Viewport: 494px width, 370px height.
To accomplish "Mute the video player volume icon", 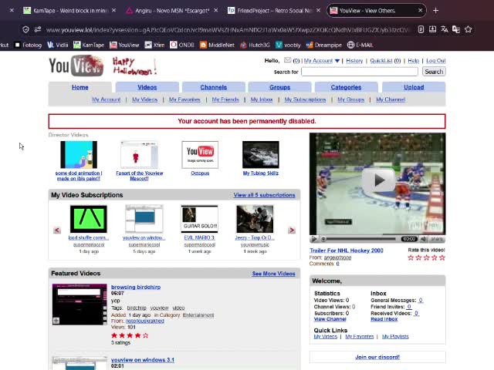I will (424, 239).
